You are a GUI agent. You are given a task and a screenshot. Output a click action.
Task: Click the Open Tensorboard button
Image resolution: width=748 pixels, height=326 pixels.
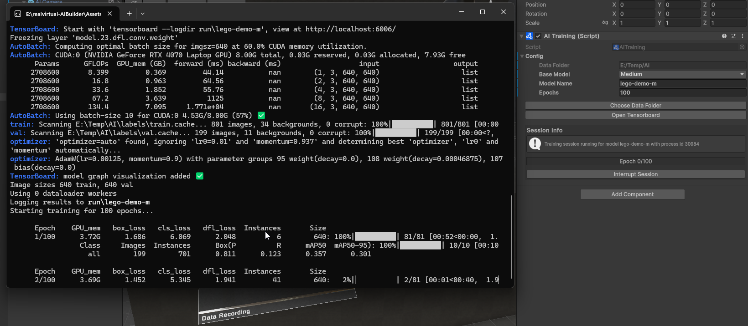tap(635, 115)
